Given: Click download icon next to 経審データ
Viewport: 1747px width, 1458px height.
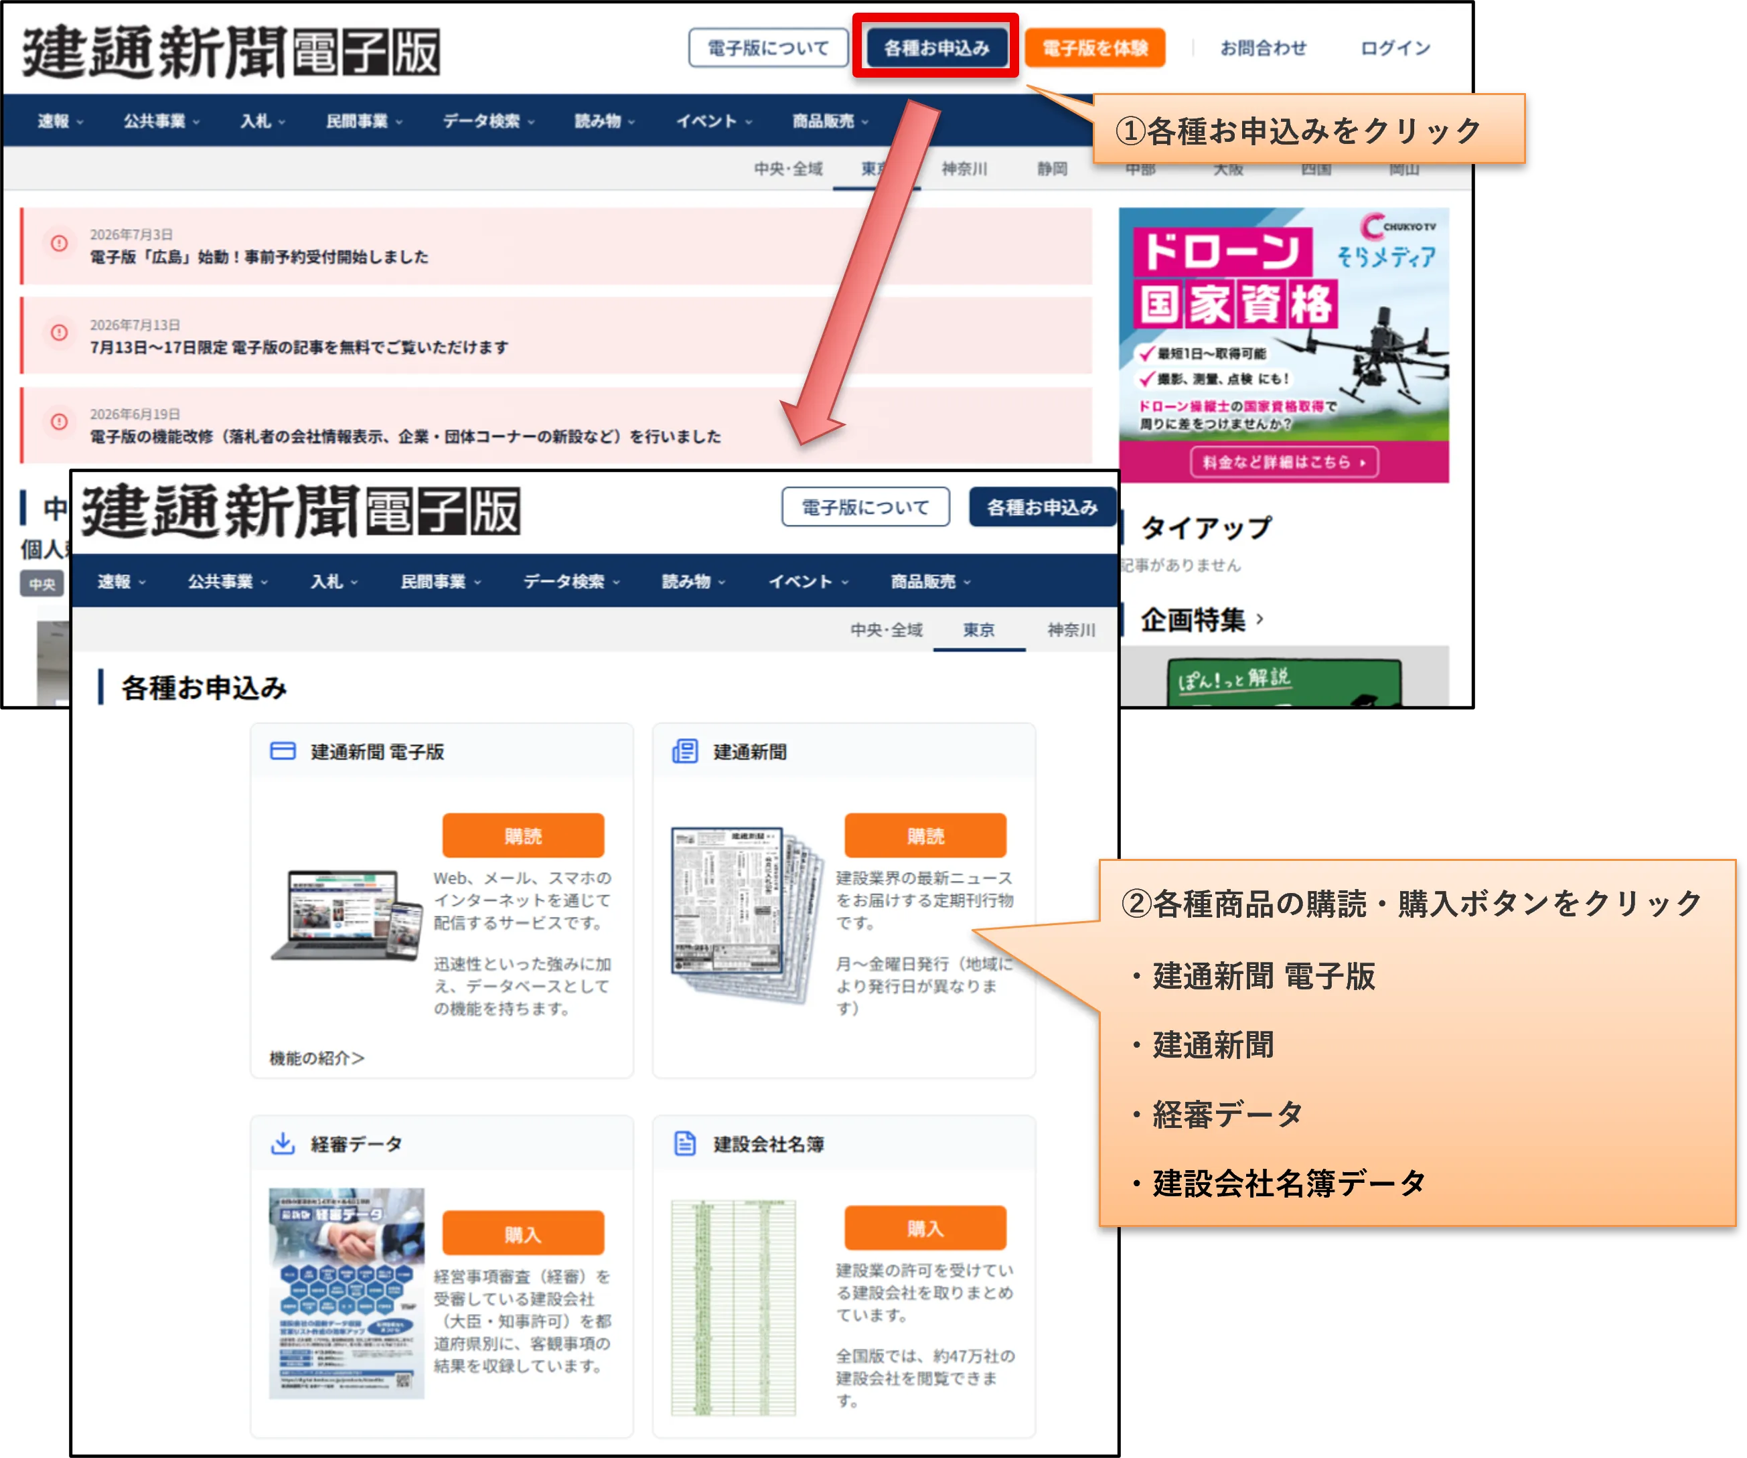Looking at the screenshot, I should pyautogui.click(x=283, y=1143).
